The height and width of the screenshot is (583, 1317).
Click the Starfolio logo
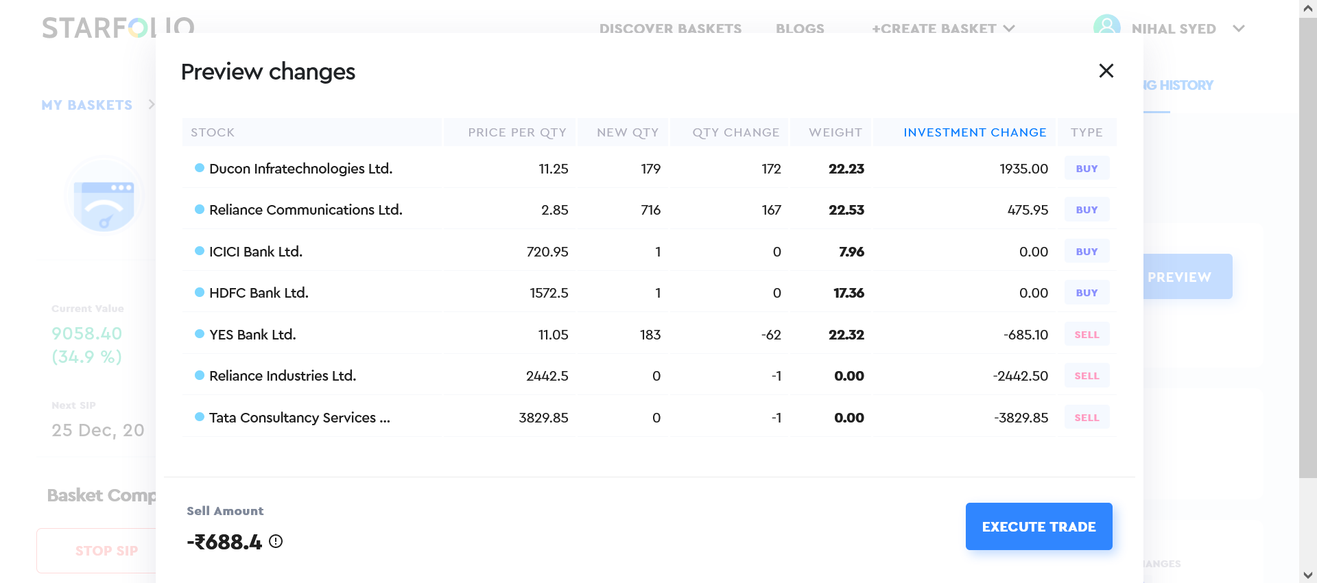pos(118,27)
